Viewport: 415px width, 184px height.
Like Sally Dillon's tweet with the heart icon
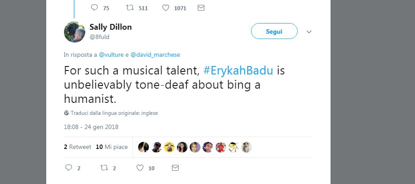click(x=140, y=168)
